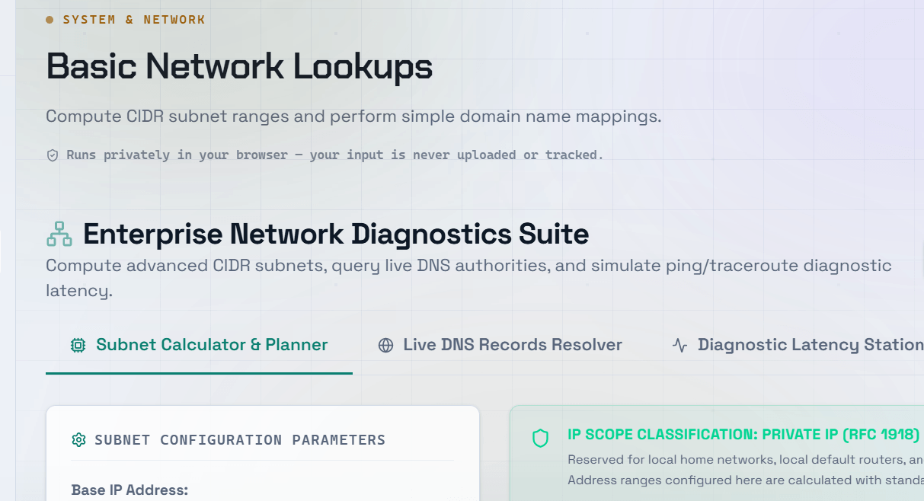Click the Basic Network Lookups heading

point(239,67)
